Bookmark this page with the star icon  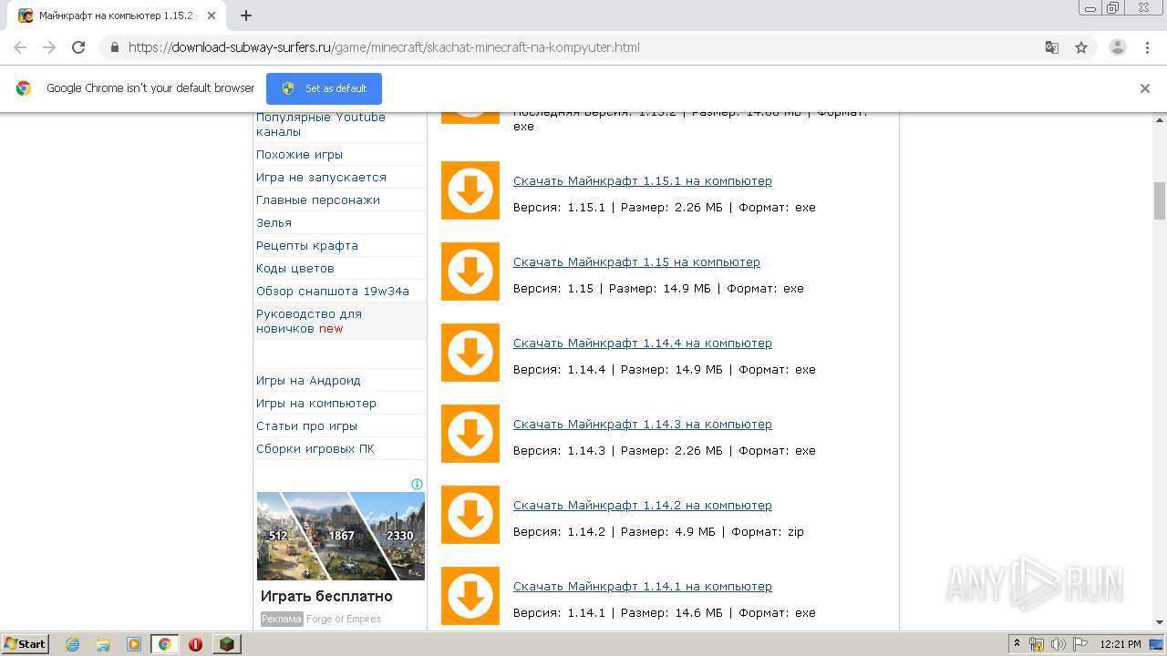pyautogui.click(x=1081, y=47)
